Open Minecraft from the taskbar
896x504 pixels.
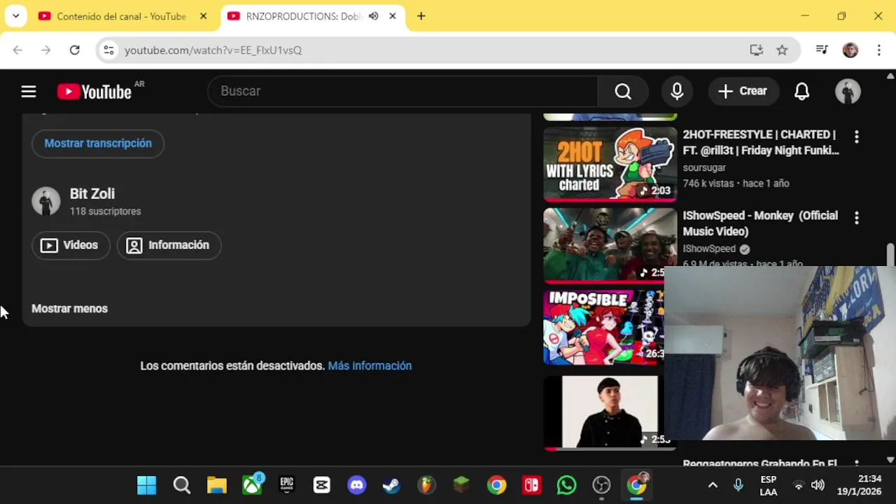pos(461,485)
